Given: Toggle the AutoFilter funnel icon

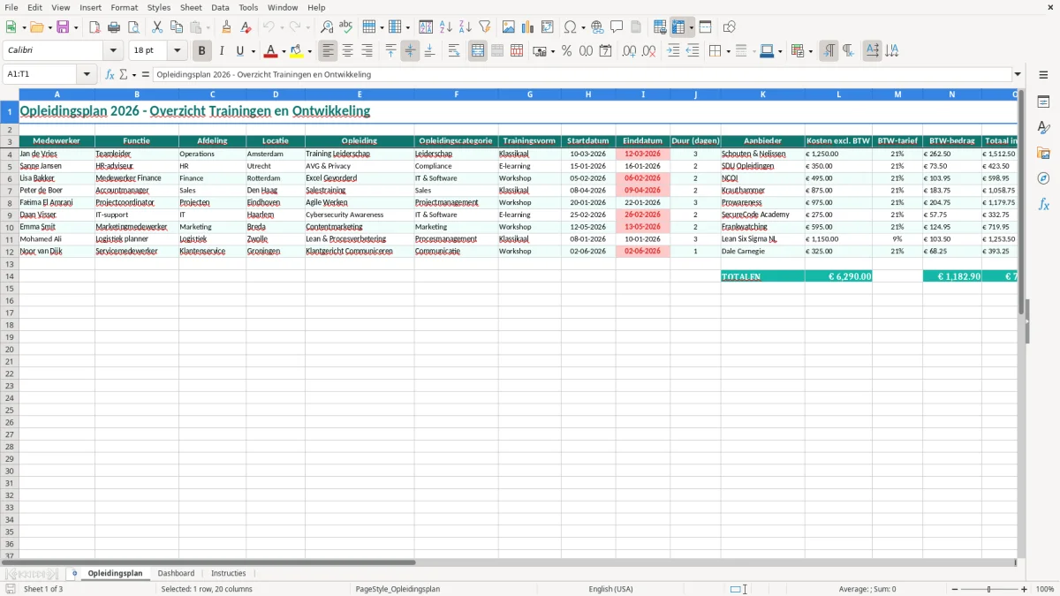Looking at the screenshot, I should [485, 27].
